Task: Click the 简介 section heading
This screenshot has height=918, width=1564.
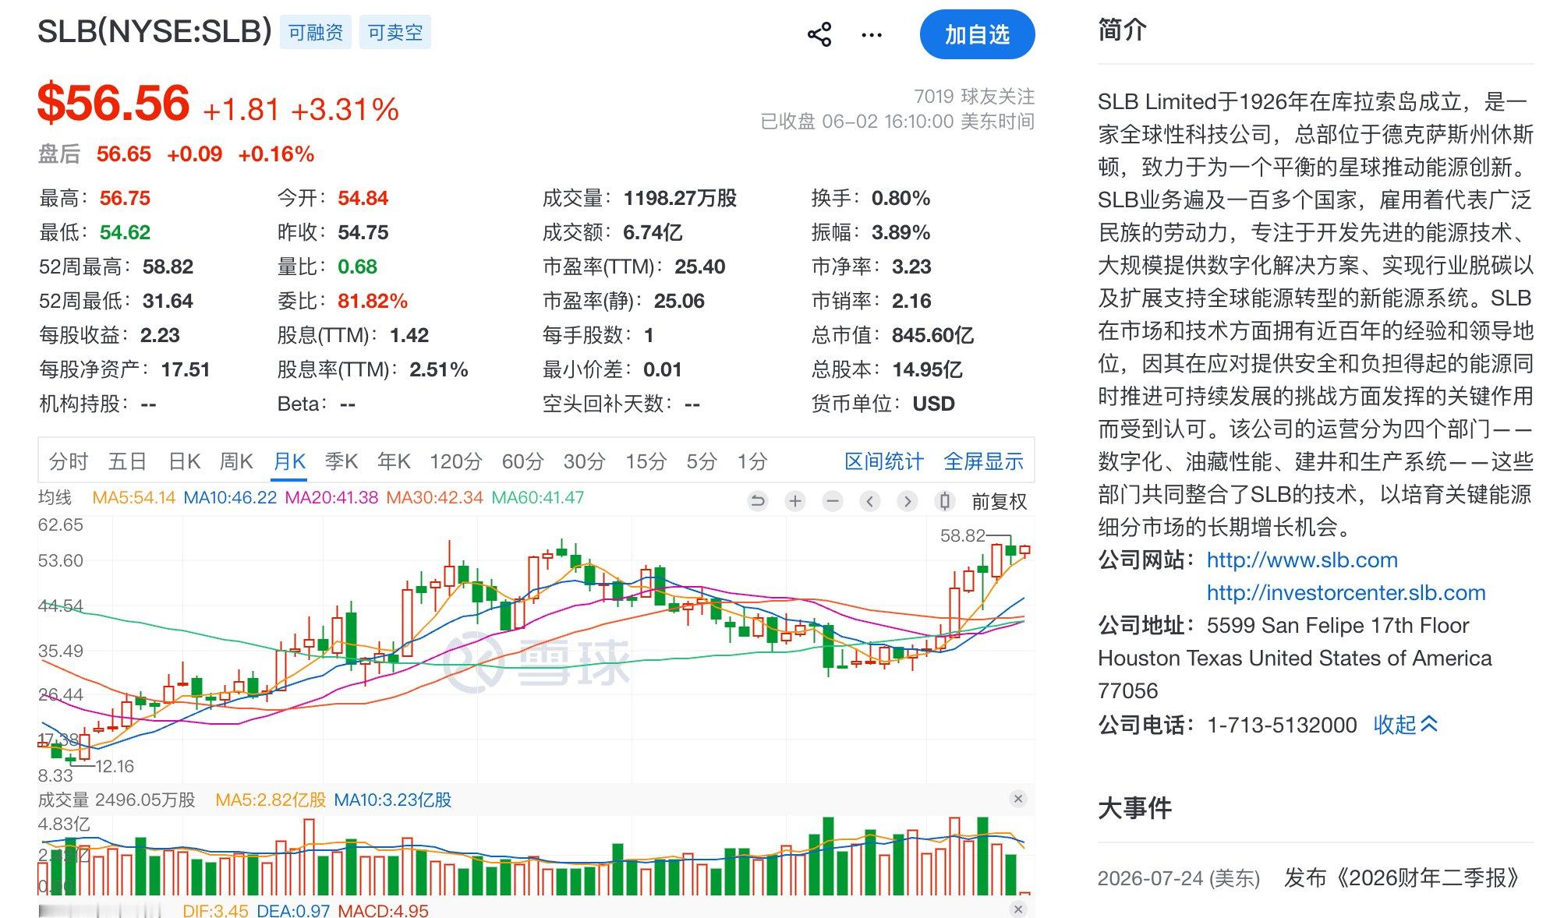Action: 1122,30
